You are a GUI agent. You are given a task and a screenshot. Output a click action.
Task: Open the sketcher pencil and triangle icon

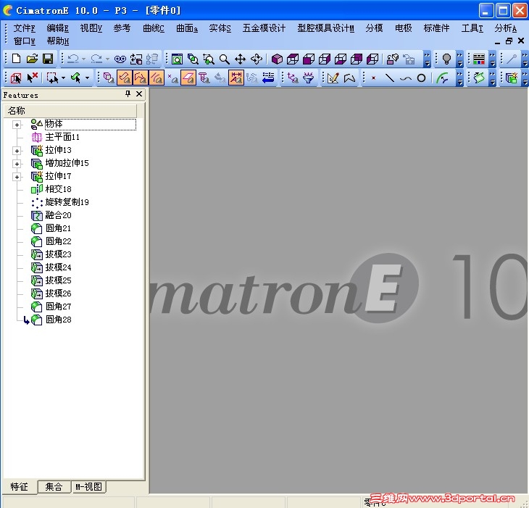click(x=333, y=78)
